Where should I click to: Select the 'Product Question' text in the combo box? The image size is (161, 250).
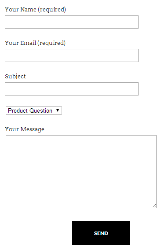click(x=30, y=110)
